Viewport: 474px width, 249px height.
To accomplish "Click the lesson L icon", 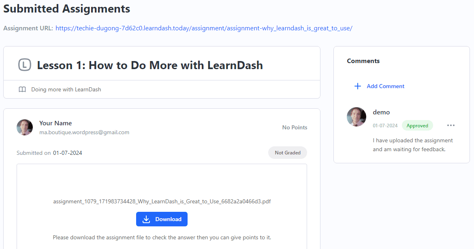I will pos(25,65).
